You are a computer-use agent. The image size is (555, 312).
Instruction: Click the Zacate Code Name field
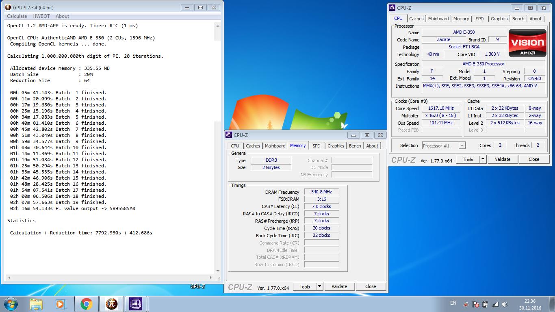pyautogui.click(x=443, y=39)
